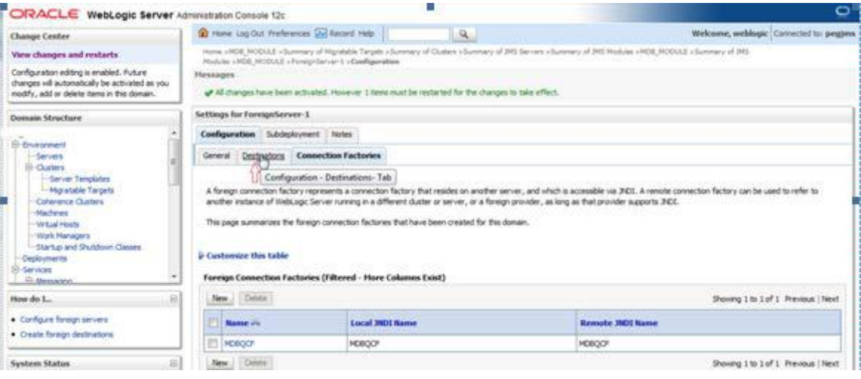Open Preferences from toolbar
Image resolution: width=861 pixels, height=379 pixels.
click(x=290, y=33)
